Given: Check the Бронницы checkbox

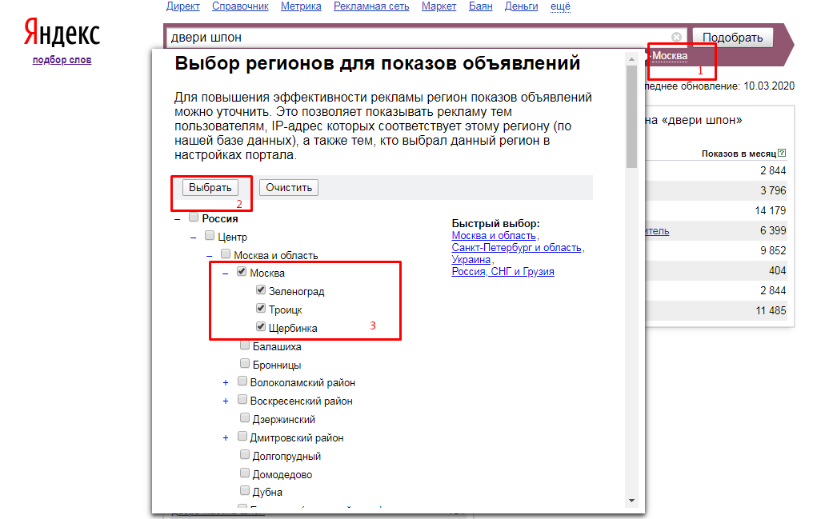Looking at the screenshot, I should pos(244,364).
